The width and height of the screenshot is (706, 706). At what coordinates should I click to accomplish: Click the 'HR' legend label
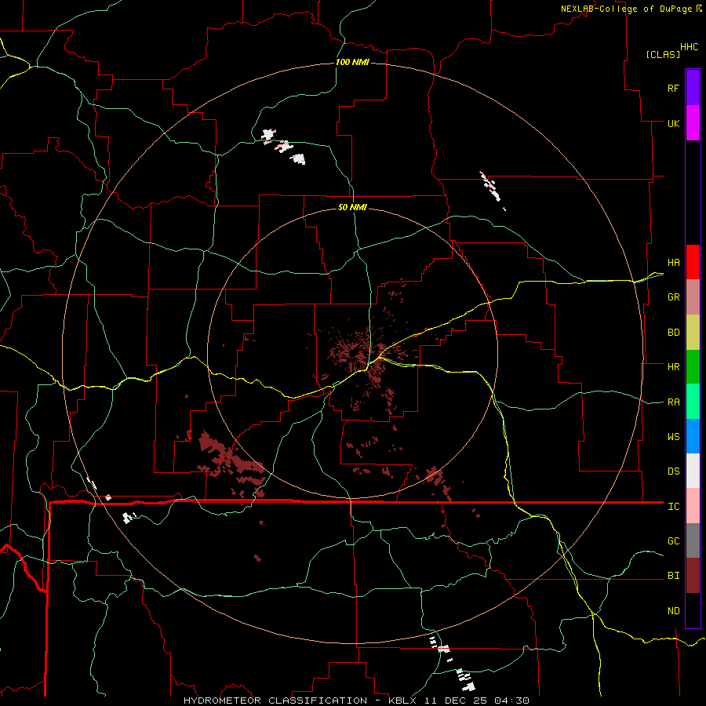point(673,367)
